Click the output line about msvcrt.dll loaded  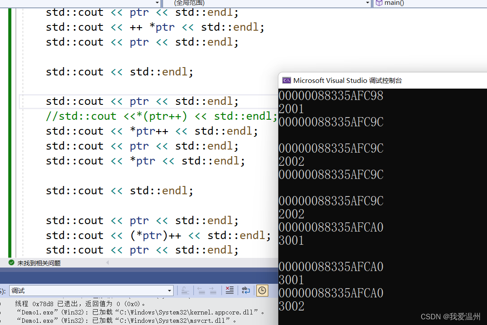click(x=126, y=320)
